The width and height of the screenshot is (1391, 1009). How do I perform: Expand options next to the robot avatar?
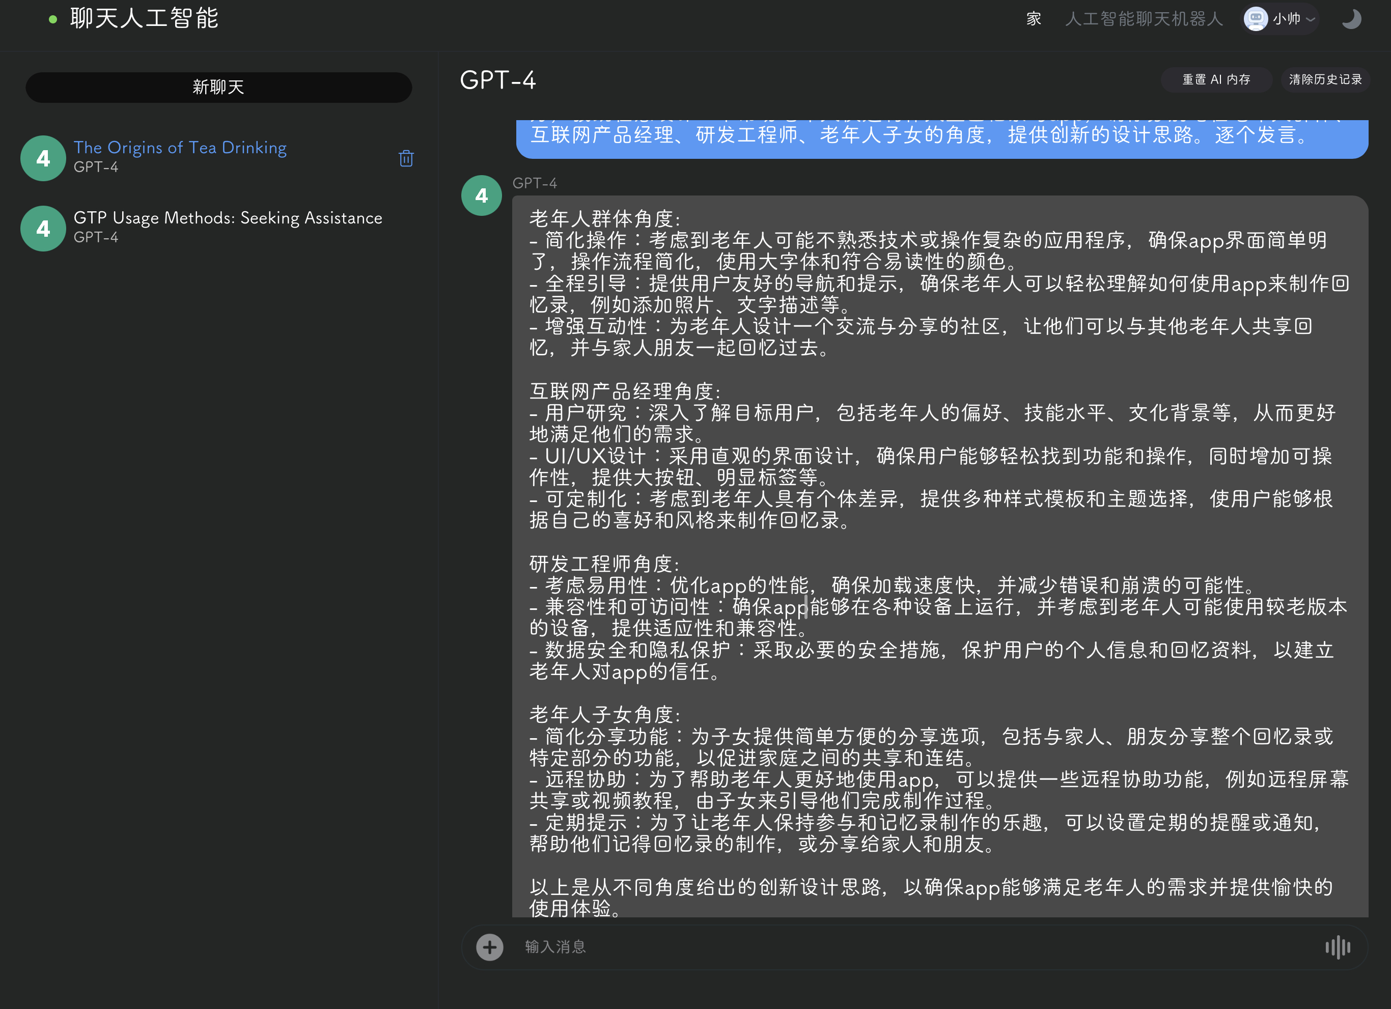(1310, 19)
